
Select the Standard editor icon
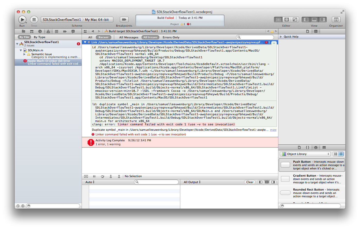[278, 20]
